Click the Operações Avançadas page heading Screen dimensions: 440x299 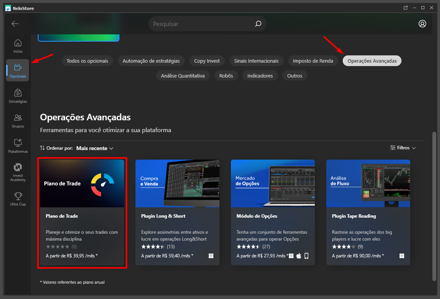coord(85,117)
